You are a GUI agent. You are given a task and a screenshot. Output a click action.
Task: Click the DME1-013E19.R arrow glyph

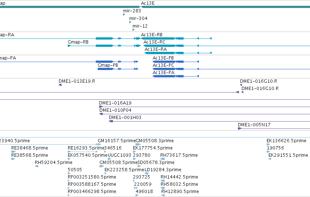(60, 85)
